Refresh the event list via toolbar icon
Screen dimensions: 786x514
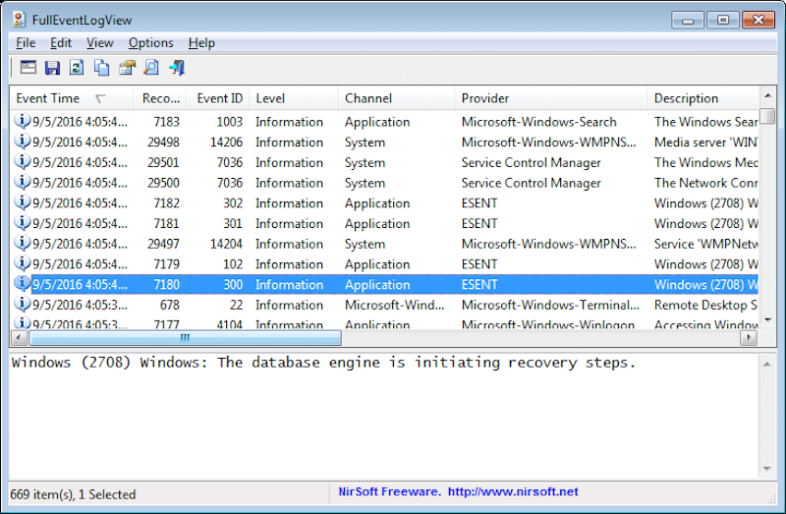click(77, 68)
